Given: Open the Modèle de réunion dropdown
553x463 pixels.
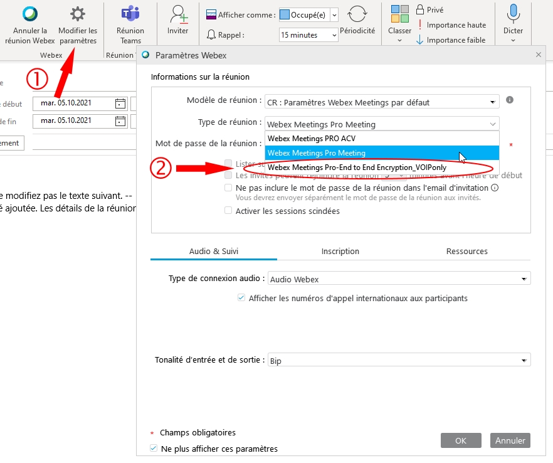Looking at the screenshot, I should [382, 102].
